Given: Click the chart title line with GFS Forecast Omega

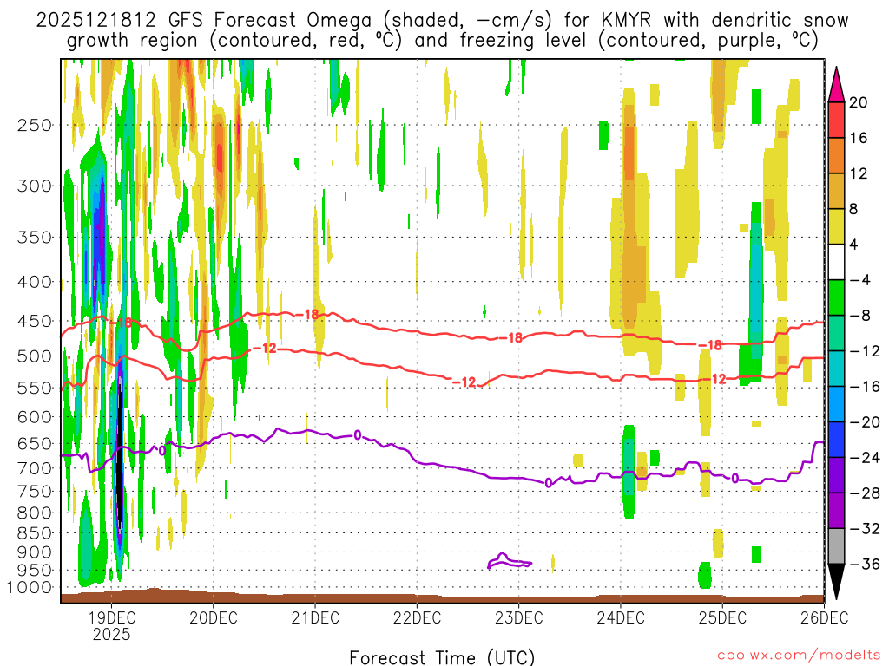Looking at the screenshot, I should tap(442, 21).
